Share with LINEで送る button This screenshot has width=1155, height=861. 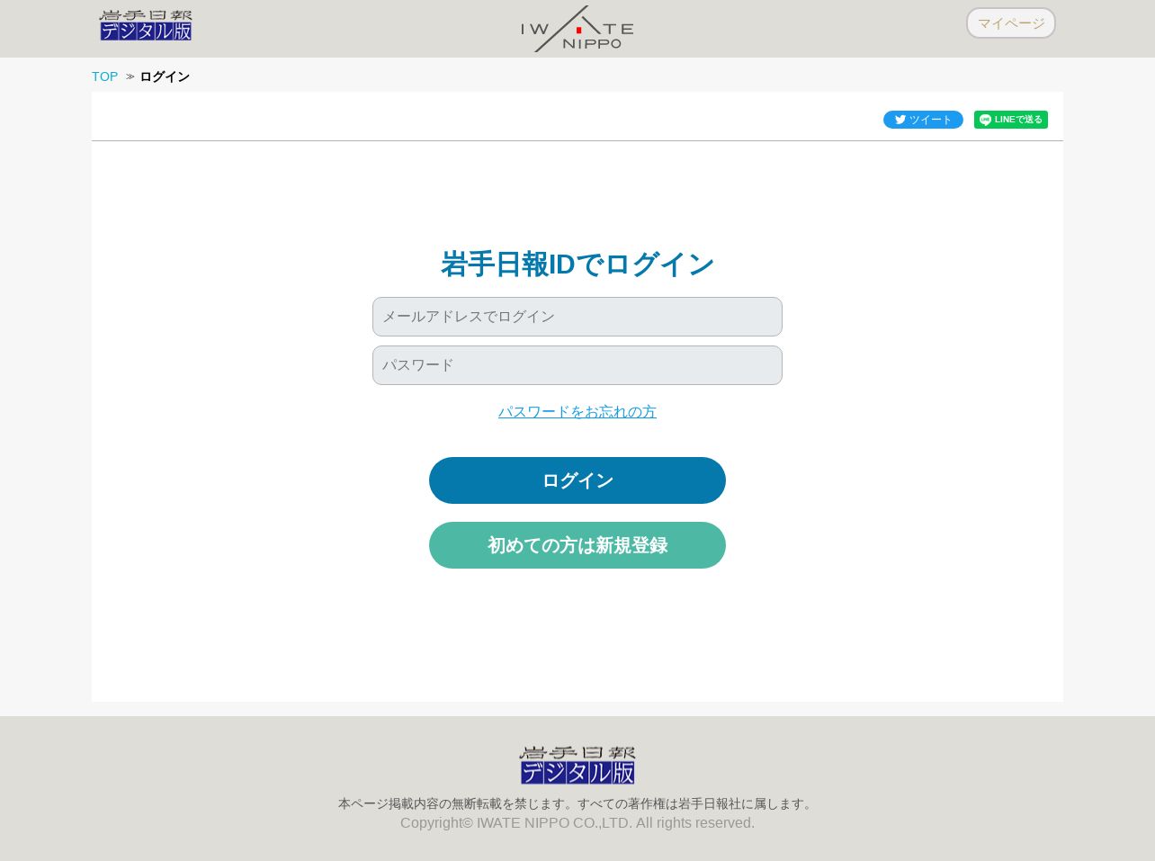[x=1011, y=120]
